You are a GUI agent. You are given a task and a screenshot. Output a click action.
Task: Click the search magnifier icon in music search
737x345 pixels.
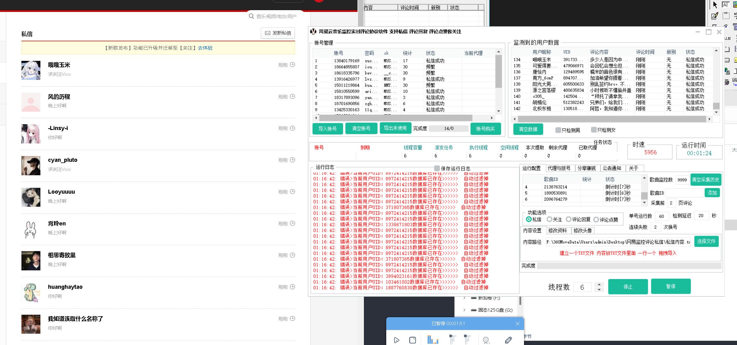[251, 16]
